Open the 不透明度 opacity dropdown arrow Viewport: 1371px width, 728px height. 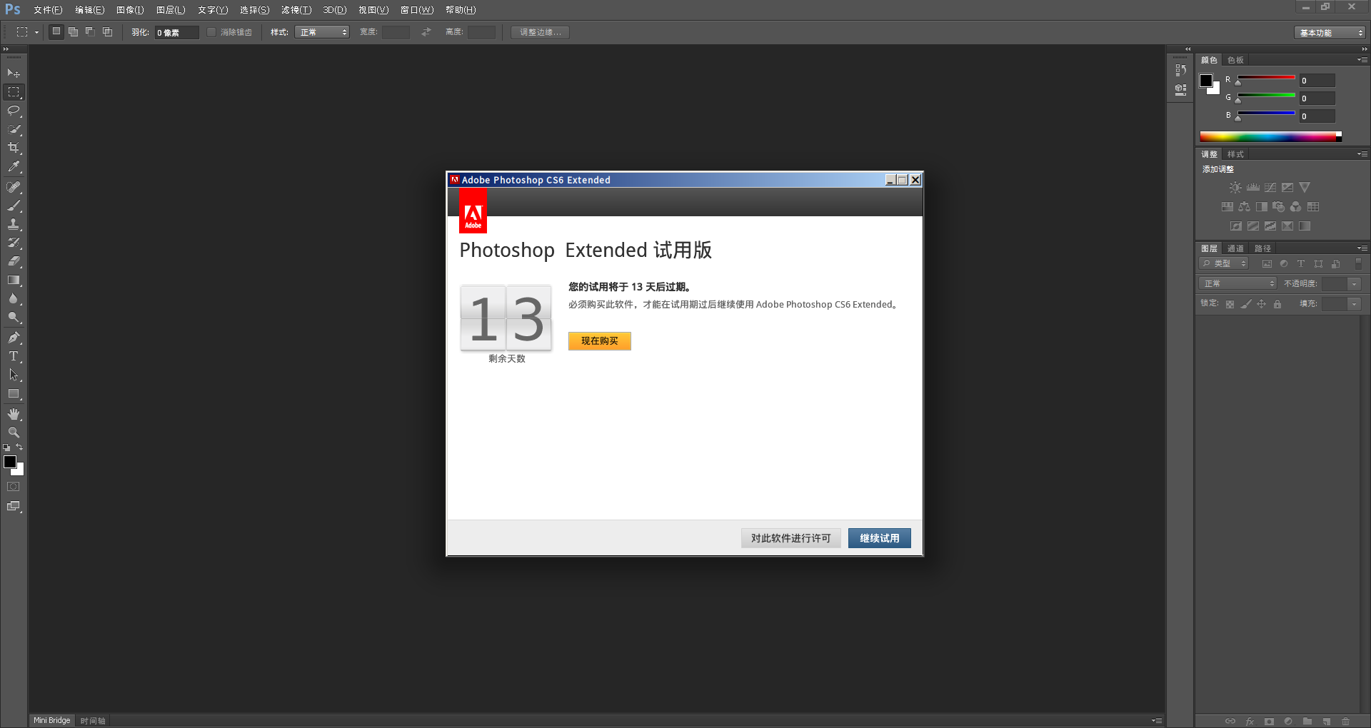tap(1354, 284)
